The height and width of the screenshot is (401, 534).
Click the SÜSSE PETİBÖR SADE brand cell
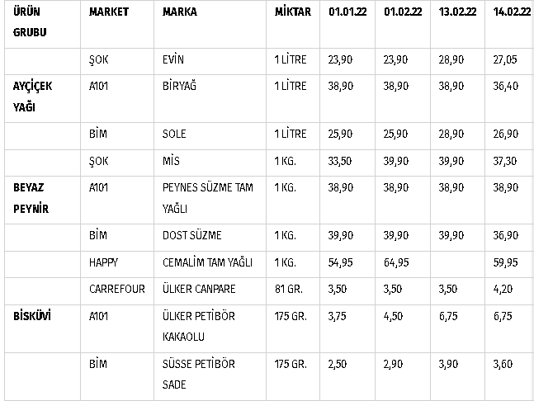coord(197,374)
